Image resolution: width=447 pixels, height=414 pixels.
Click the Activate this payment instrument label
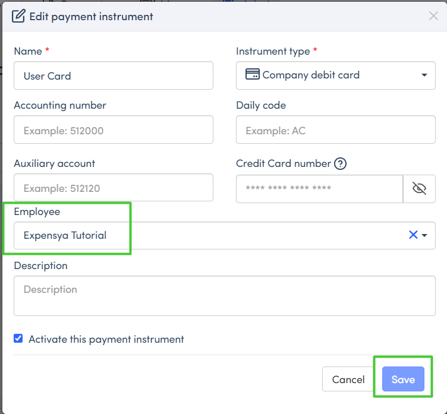(x=106, y=340)
